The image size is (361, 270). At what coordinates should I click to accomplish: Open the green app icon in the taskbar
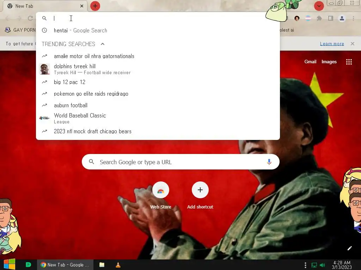[28, 265]
